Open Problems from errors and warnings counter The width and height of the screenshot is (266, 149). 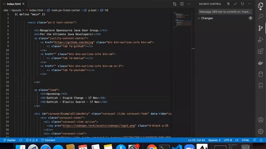pyautogui.click(x=32, y=140)
